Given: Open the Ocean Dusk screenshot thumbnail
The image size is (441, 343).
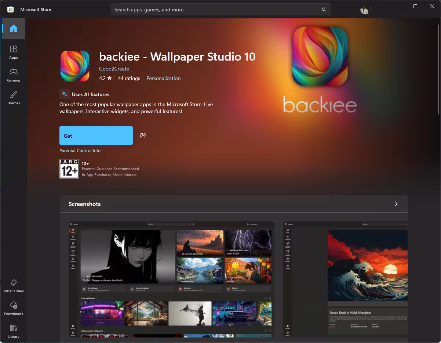Looking at the screenshot, I should point(346,279).
